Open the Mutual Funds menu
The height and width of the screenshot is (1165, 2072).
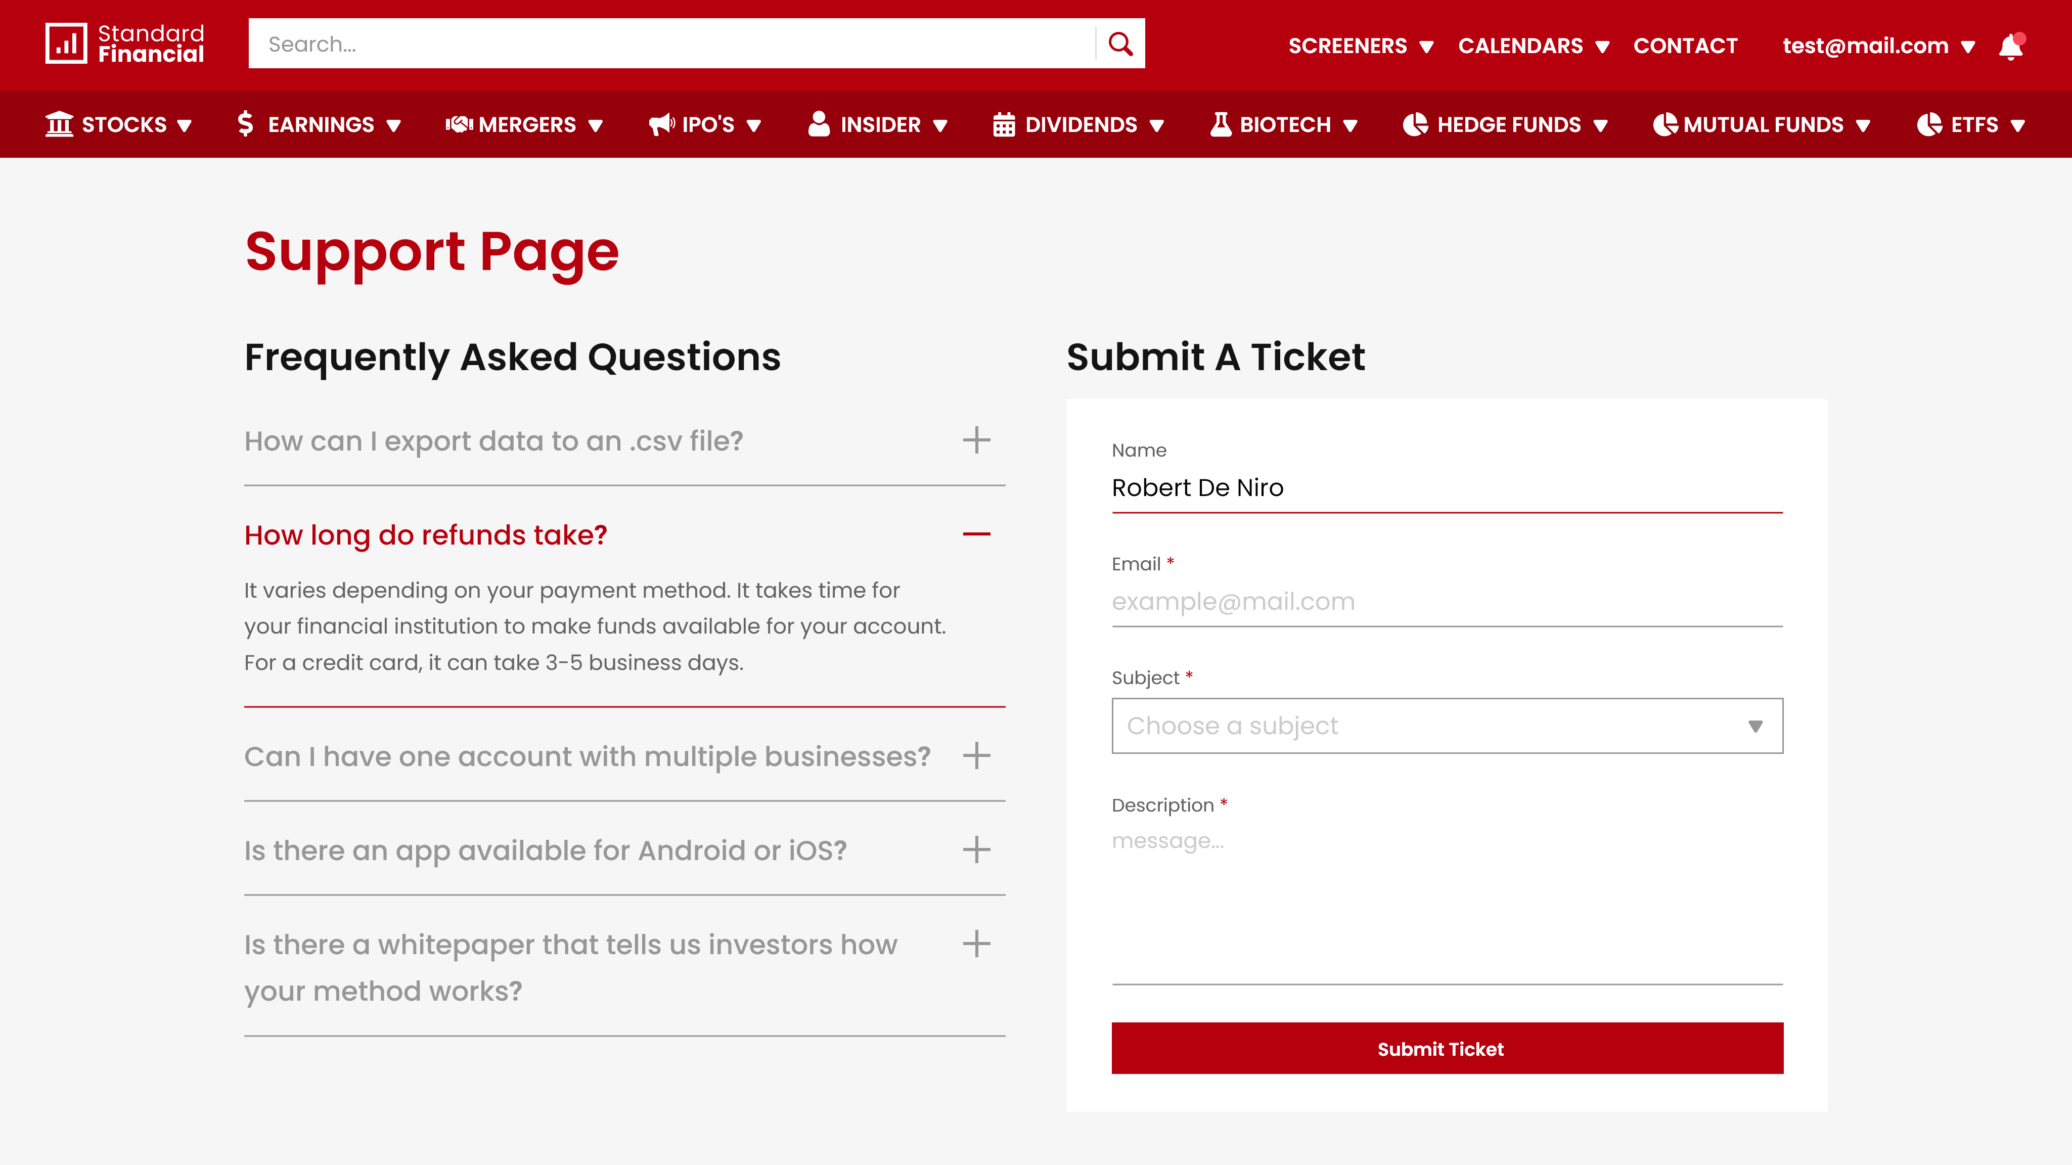click(1762, 125)
